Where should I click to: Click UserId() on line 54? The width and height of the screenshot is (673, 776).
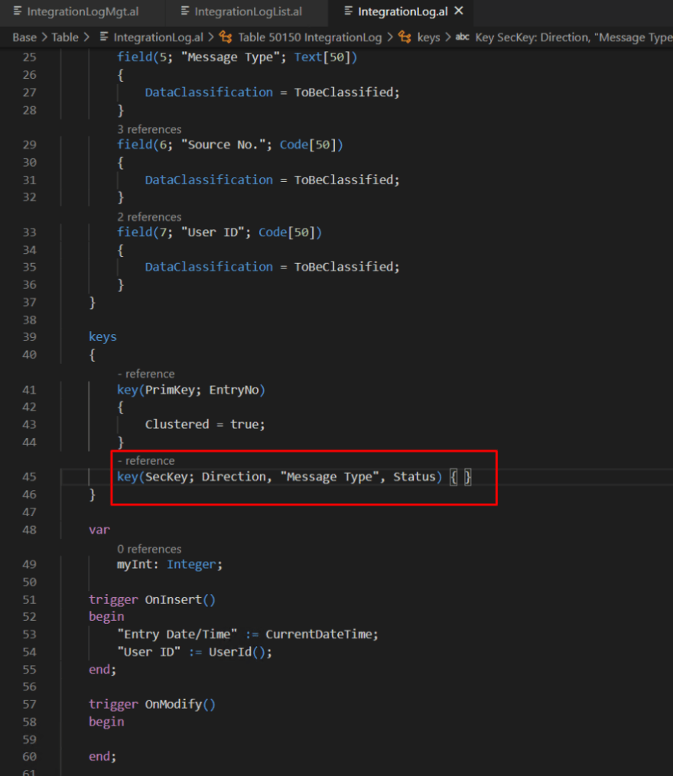[237, 652]
